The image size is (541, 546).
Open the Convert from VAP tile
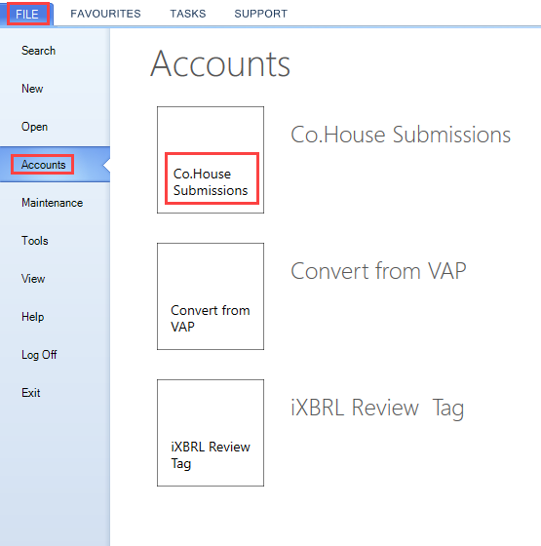click(211, 296)
